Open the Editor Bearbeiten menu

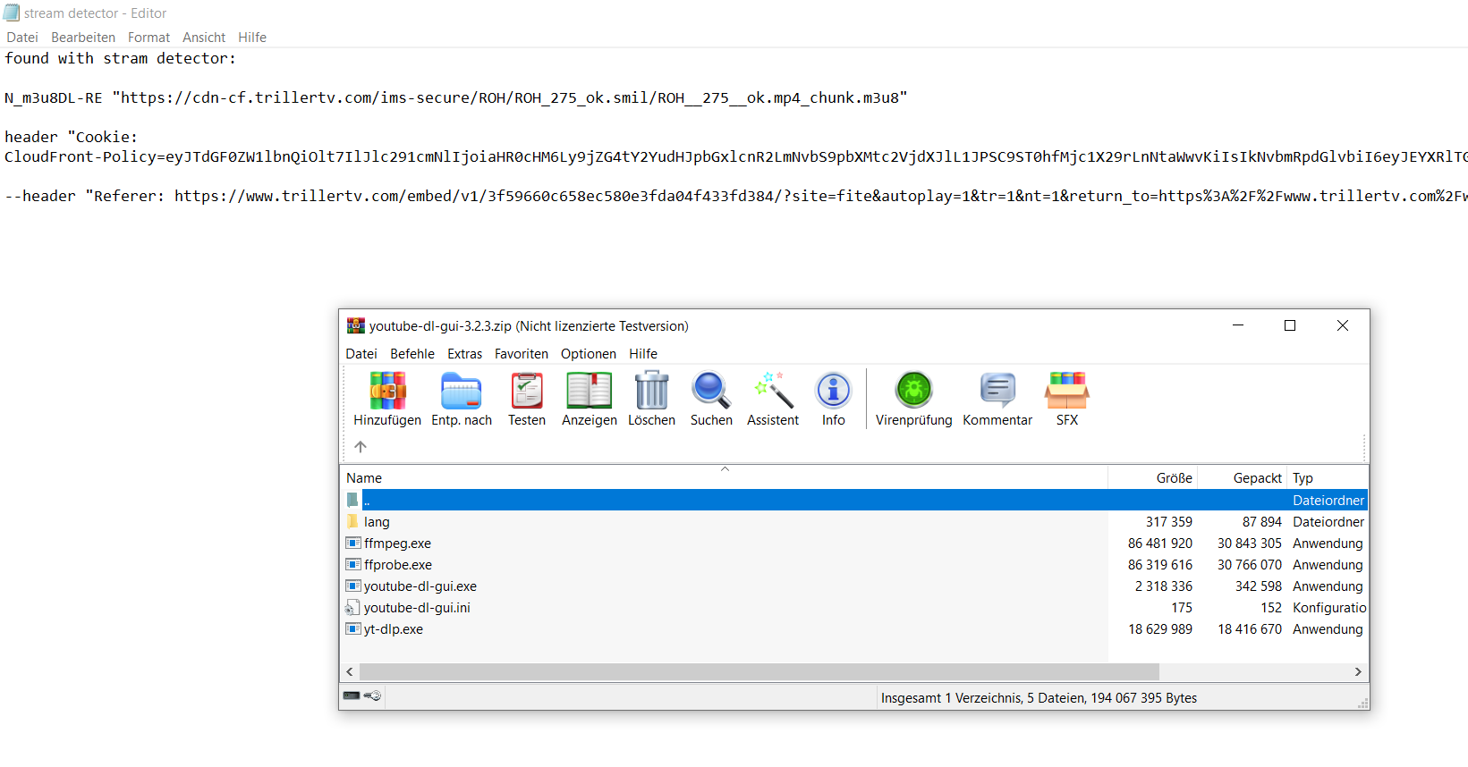[x=83, y=38]
